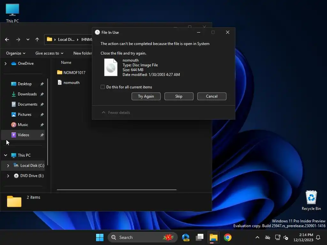This screenshot has width=327, height=245.
Task: Click New folder in the toolbar
Action: click(x=83, y=53)
